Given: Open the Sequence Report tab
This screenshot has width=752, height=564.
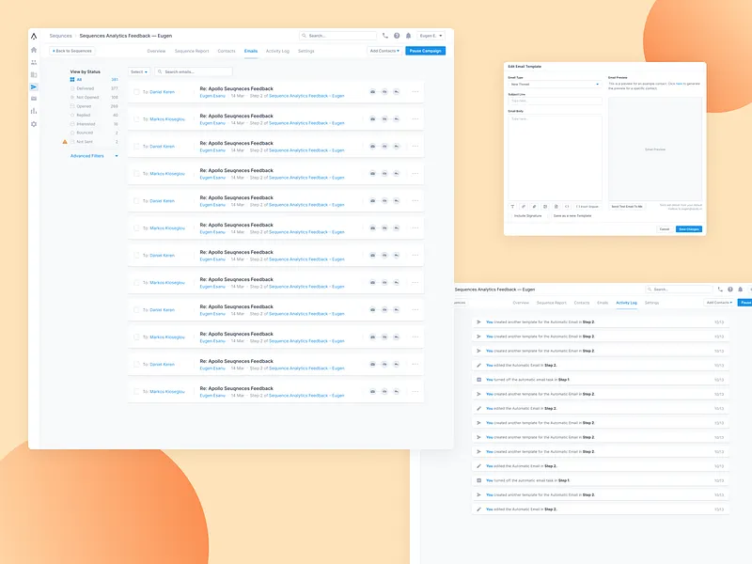Looking at the screenshot, I should 191,51.
